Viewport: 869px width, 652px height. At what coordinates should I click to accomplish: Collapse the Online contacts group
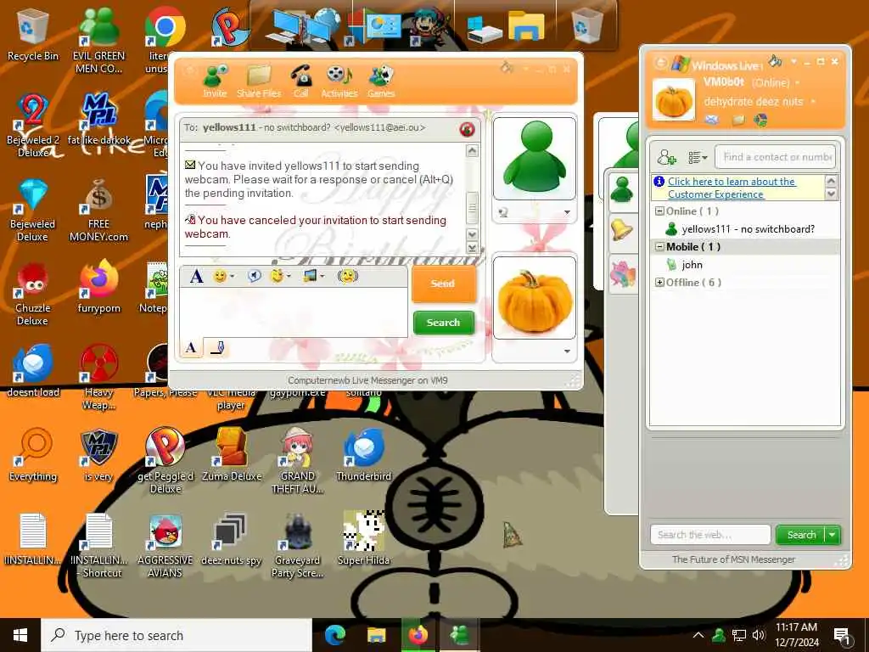(659, 211)
